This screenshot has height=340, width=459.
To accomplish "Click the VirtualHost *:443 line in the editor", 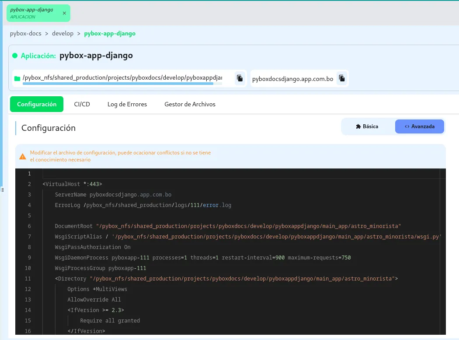I will [72, 184].
